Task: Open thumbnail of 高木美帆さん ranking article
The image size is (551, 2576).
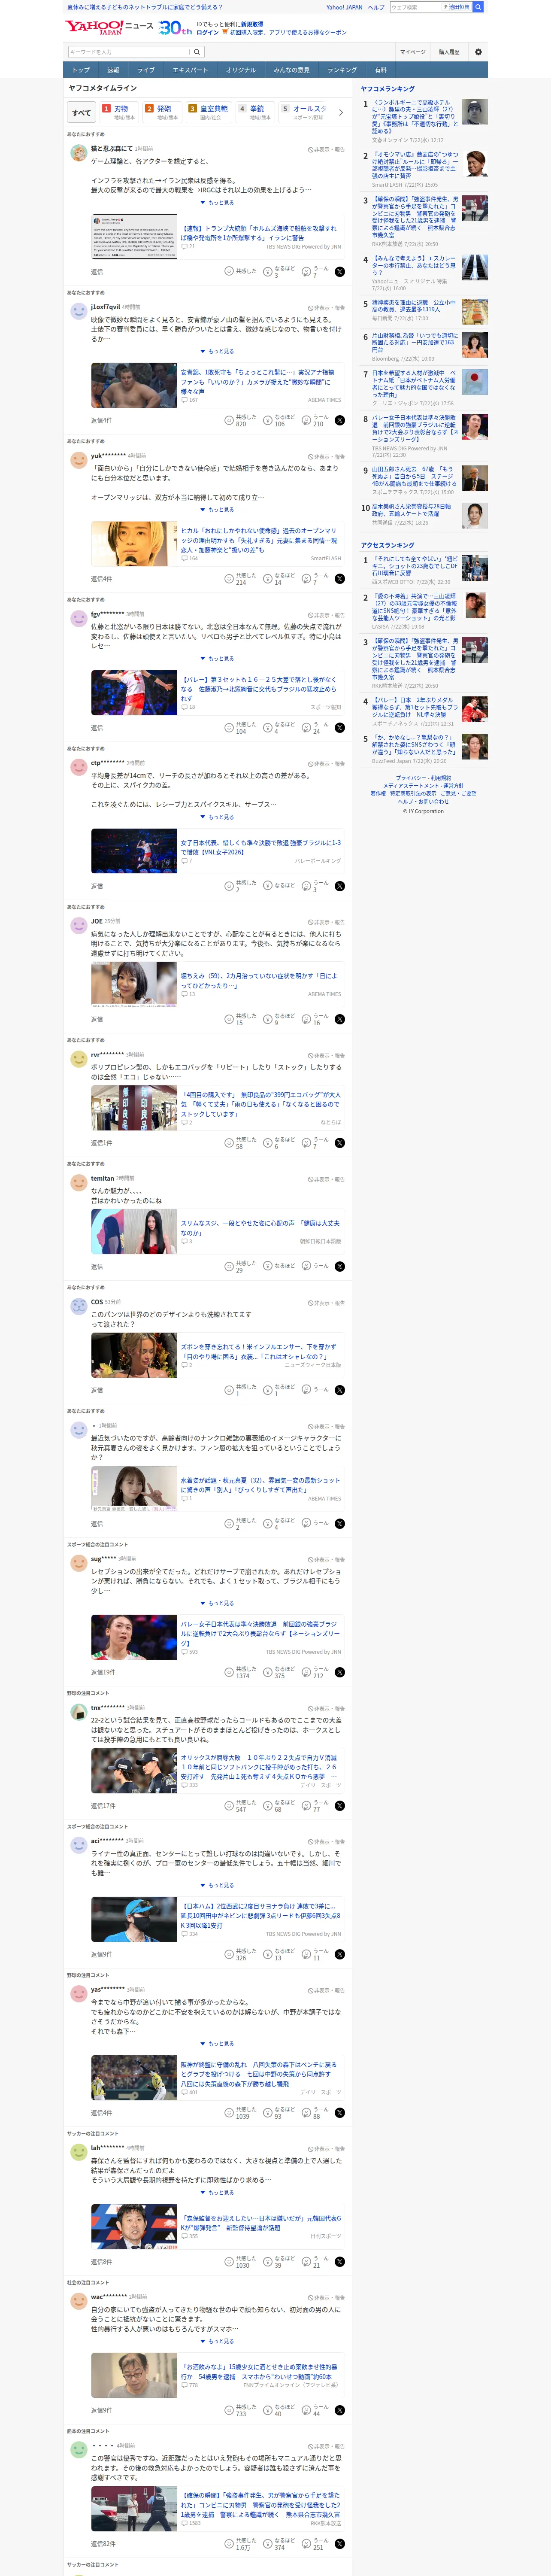Action: coord(475,516)
